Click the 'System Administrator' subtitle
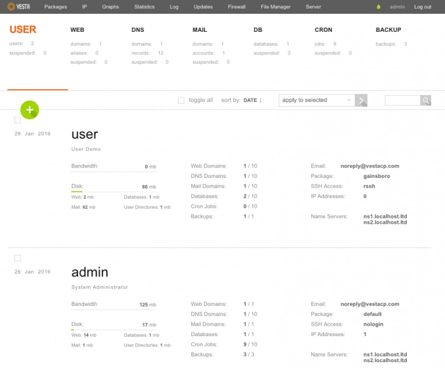The height and width of the screenshot is (368, 445). pyautogui.click(x=100, y=287)
